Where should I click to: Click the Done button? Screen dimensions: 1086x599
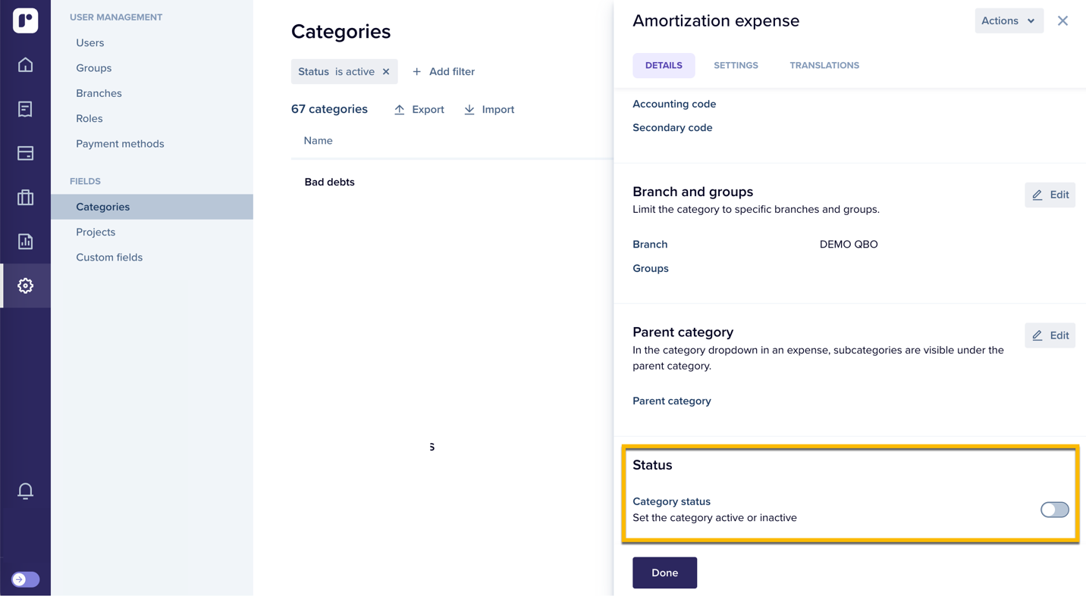click(x=664, y=573)
